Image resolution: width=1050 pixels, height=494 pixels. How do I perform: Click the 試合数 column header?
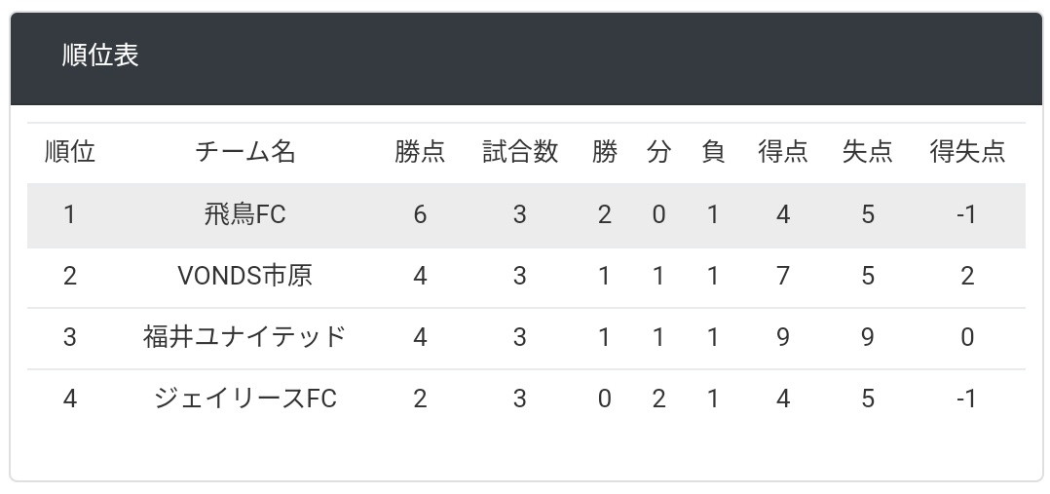click(520, 152)
